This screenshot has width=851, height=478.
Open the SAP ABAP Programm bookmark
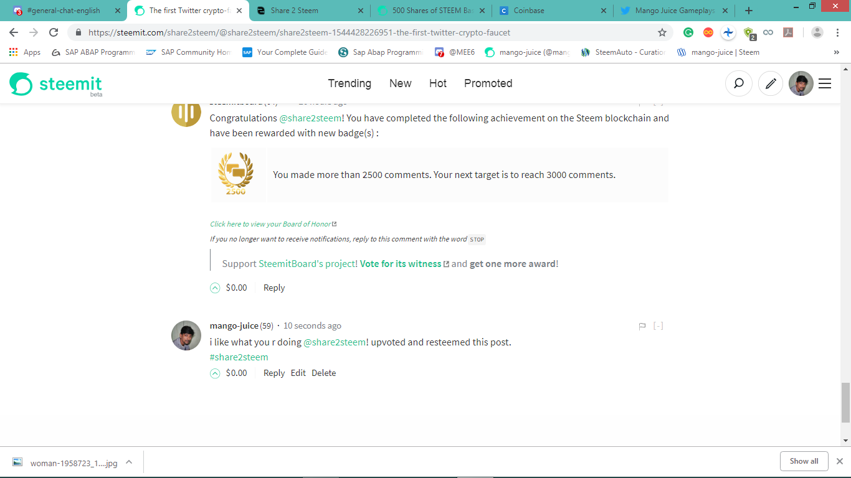tap(93, 52)
